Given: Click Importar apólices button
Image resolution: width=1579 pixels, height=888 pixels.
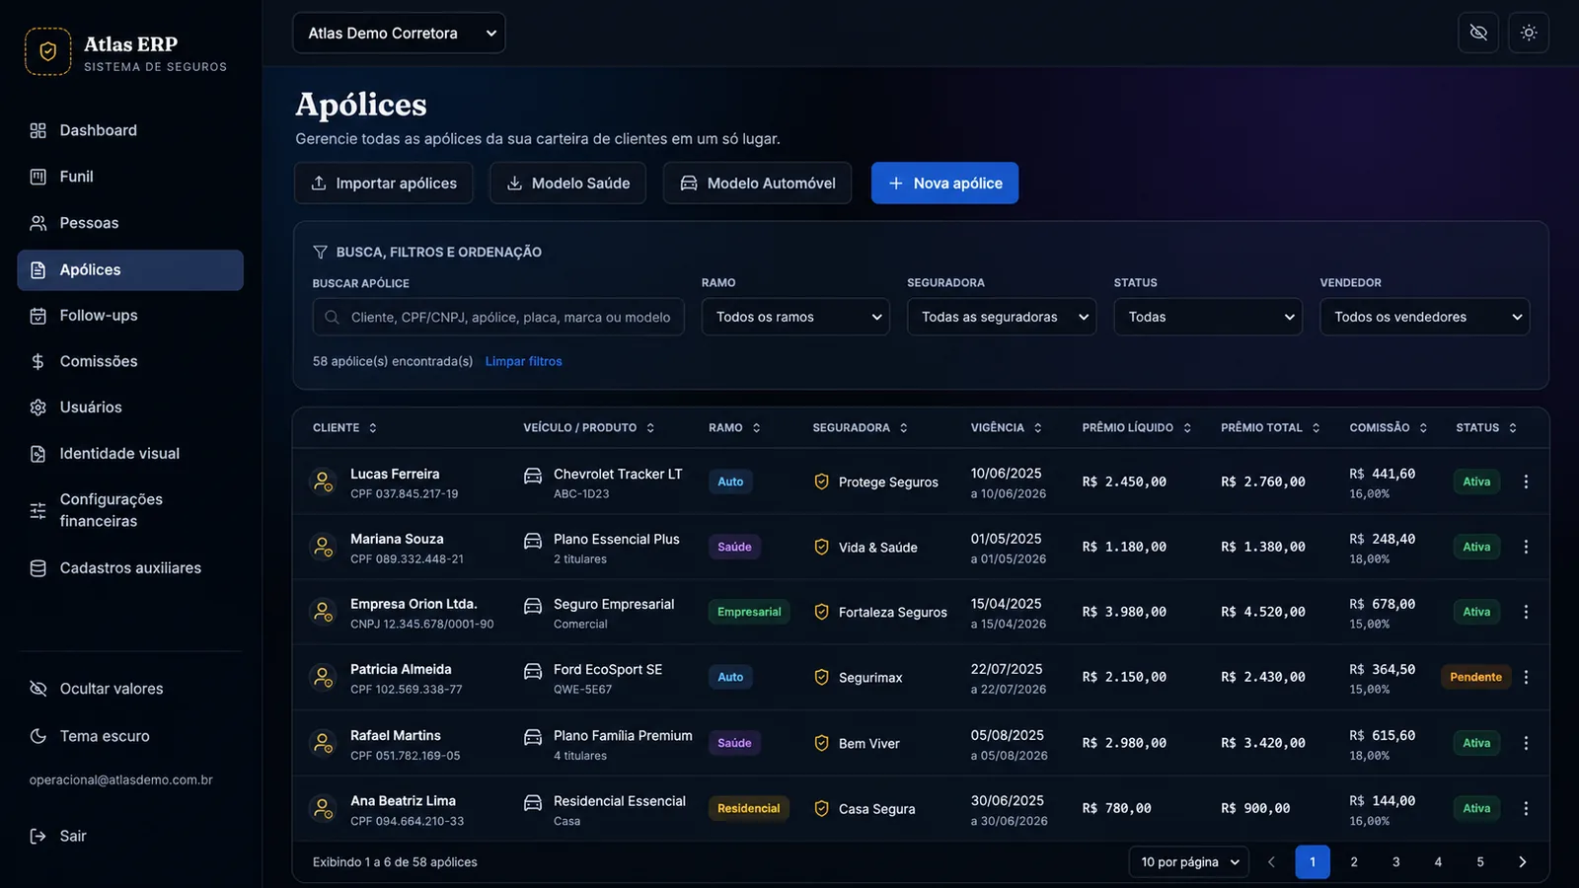Looking at the screenshot, I should (384, 183).
